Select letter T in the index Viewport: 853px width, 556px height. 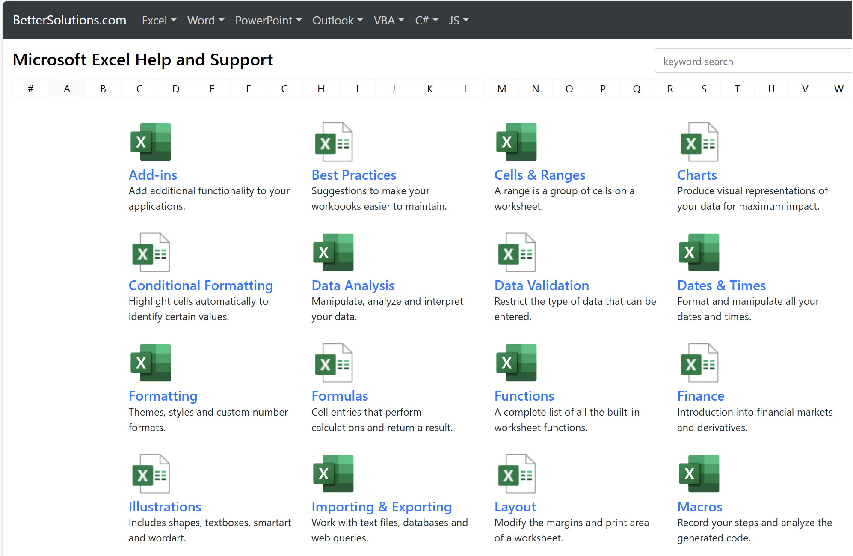(737, 89)
